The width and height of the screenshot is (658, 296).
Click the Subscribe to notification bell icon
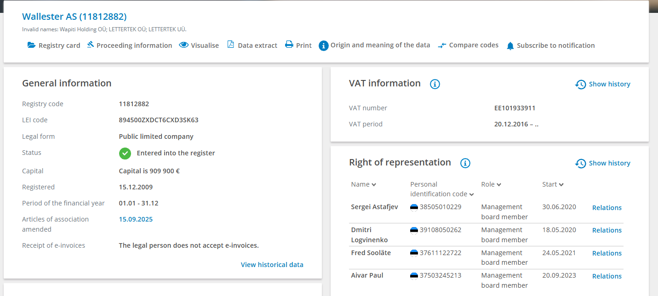tap(510, 46)
